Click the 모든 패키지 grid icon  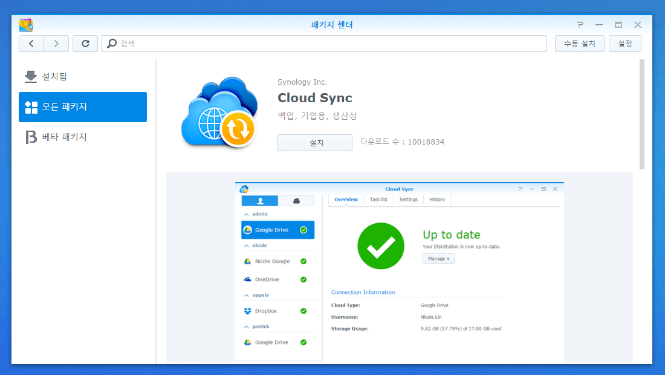pos(31,107)
